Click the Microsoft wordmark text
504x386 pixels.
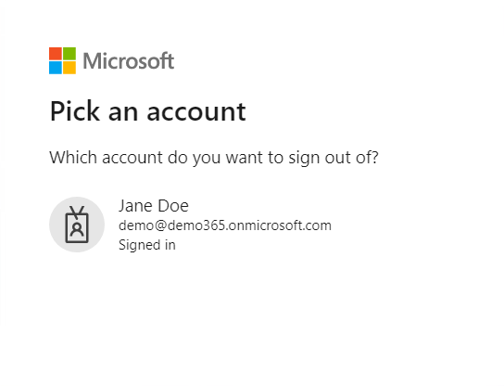[129, 61]
